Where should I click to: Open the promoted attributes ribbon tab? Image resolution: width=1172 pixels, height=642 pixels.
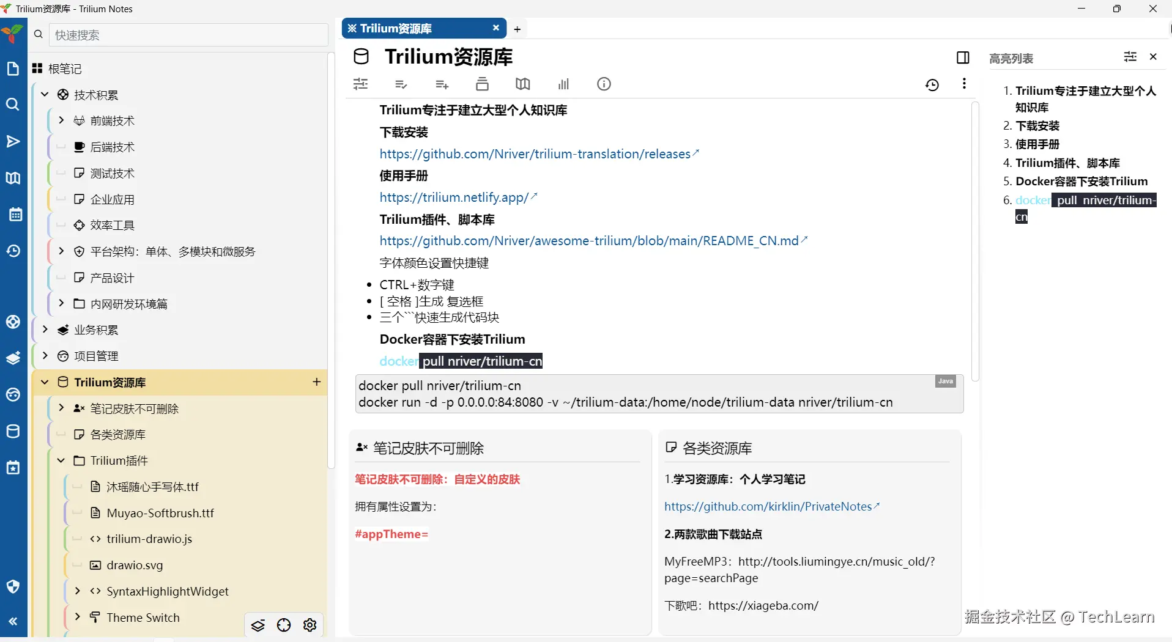pos(401,84)
